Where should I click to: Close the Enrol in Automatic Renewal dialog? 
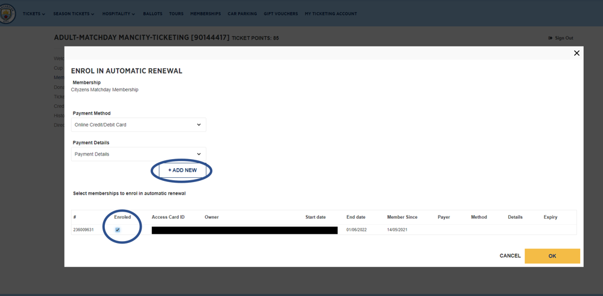[x=576, y=53]
